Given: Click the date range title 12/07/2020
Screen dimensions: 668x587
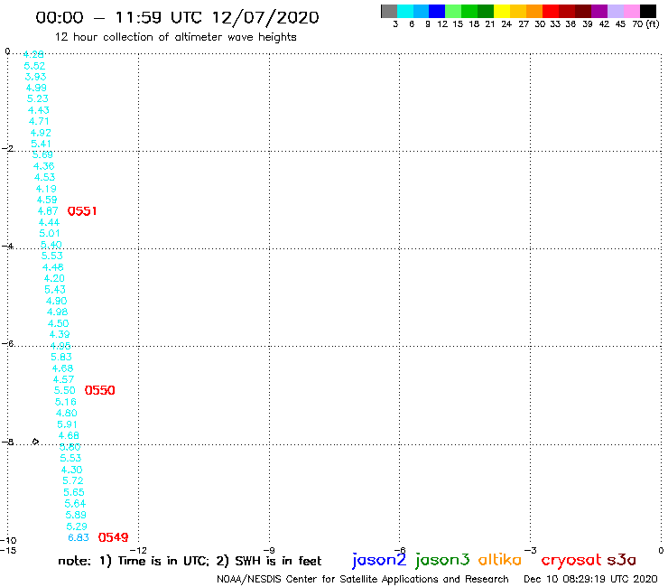Looking at the screenshot, I should point(265,17).
